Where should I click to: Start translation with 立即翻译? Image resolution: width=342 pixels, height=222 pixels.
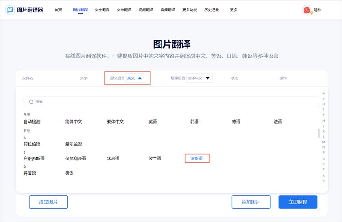[x=298, y=202]
